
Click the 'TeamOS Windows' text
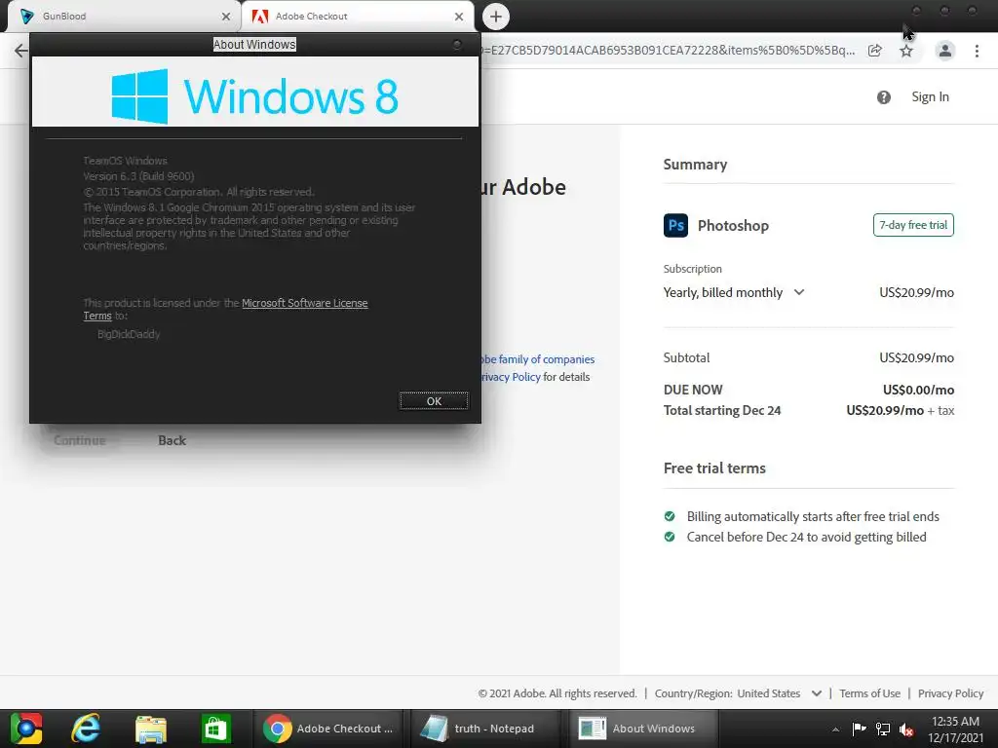coord(125,161)
